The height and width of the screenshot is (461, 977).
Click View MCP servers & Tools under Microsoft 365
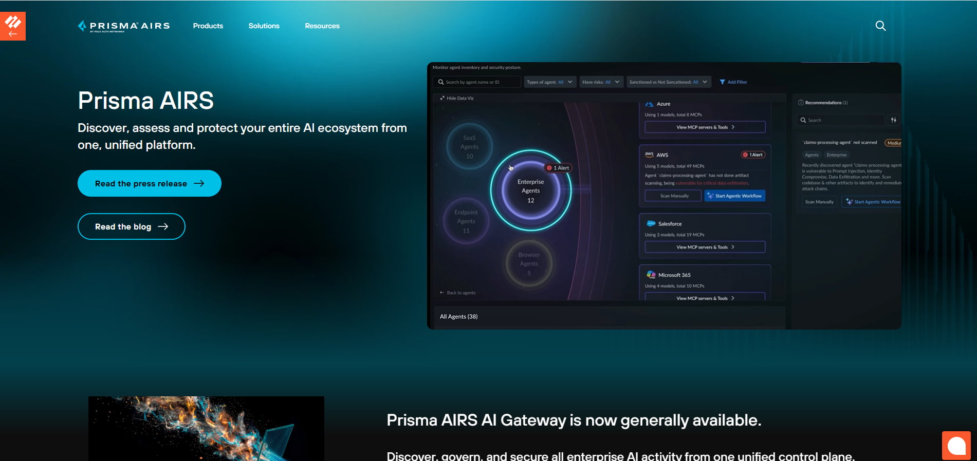(x=705, y=297)
